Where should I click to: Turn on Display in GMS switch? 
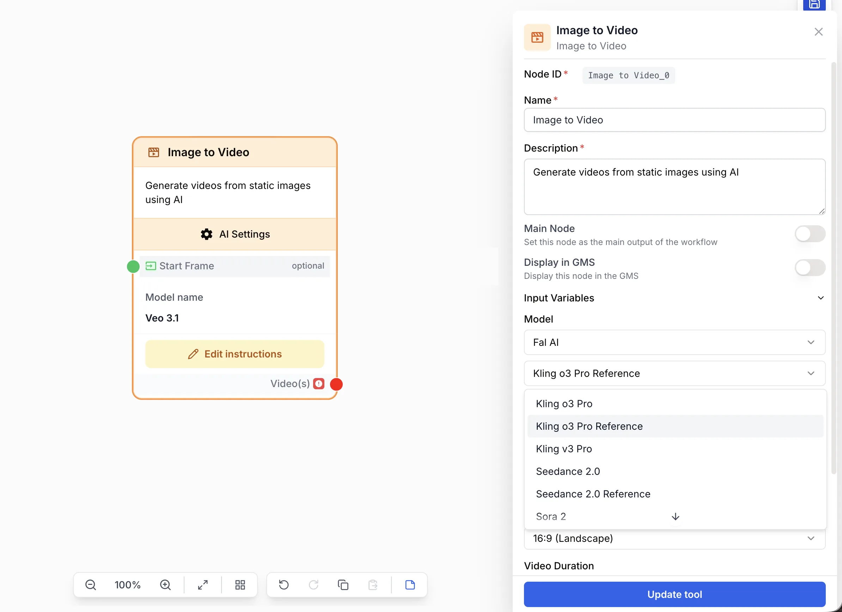(810, 268)
